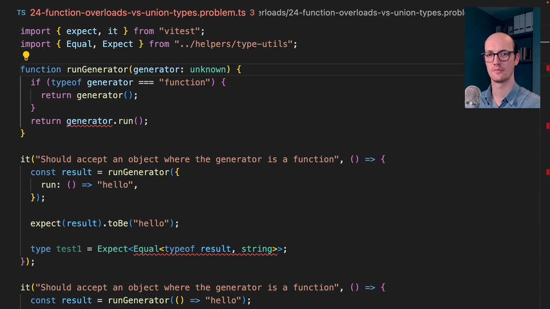The image size is (550, 309).
Task: Select the 24-function-overloads-vs-union-types.problem.ts tab
Action: [x=137, y=12]
